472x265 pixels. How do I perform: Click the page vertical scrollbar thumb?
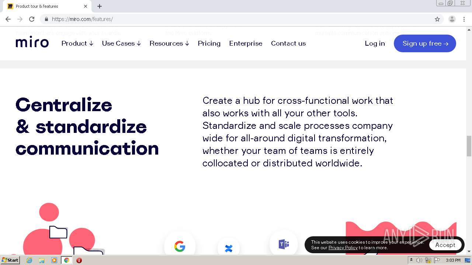469,146
